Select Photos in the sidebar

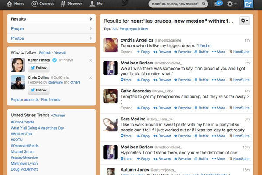pyautogui.click(x=52, y=38)
